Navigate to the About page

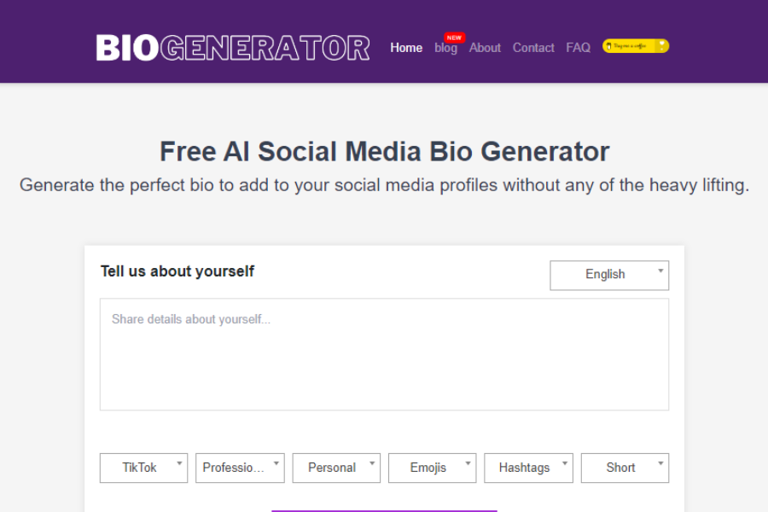coord(485,48)
